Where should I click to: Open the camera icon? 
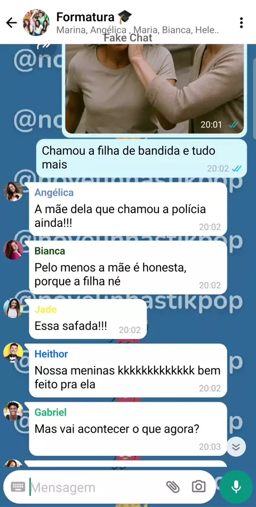point(198,487)
